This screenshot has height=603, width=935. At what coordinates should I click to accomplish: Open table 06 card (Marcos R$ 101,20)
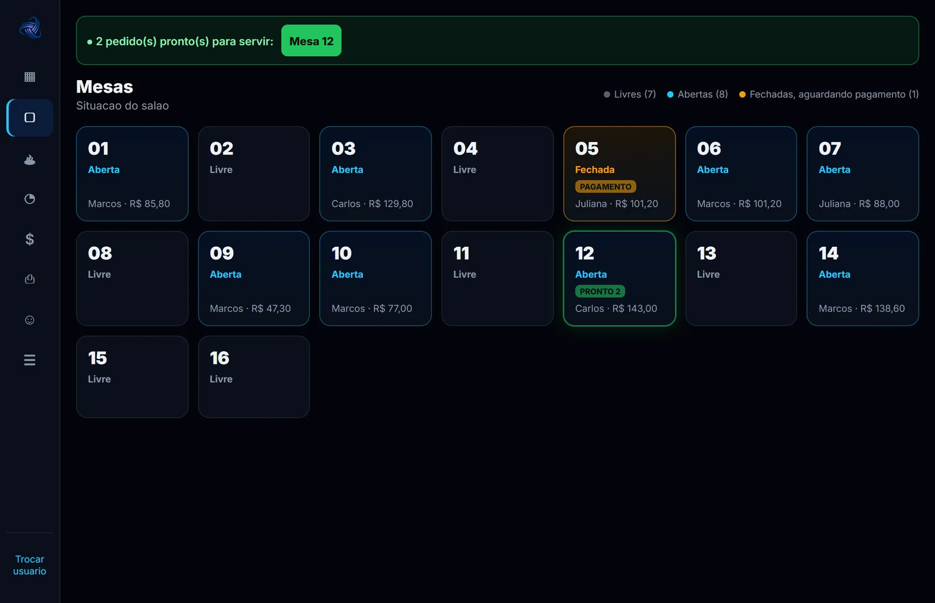741,174
